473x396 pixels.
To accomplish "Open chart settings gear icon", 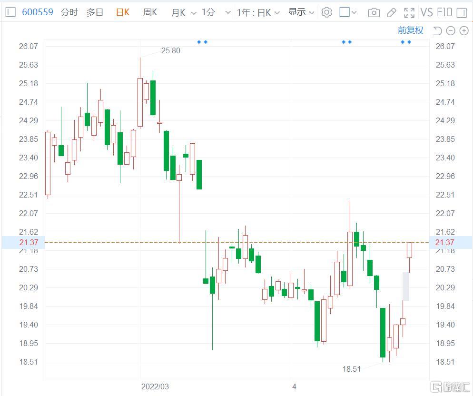I will tap(327, 12).
